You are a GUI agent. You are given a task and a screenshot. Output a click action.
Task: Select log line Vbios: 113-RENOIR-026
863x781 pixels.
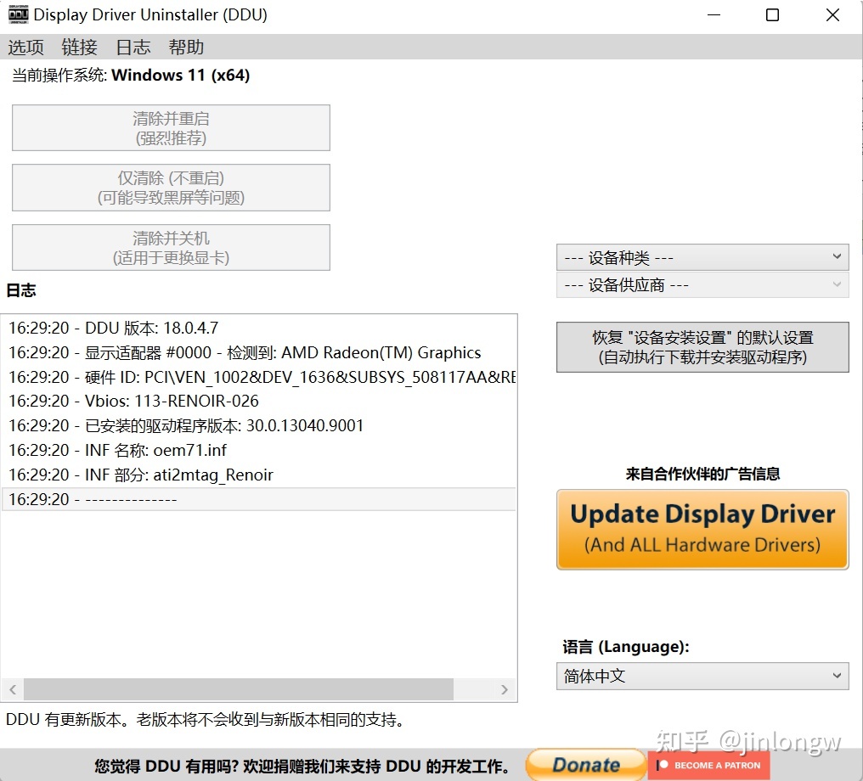pyautogui.click(x=259, y=401)
